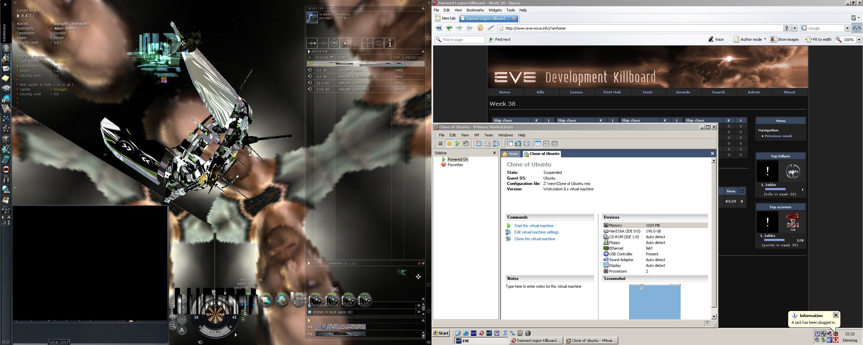
Task: Click the VMware summary vertical scrollbar
Action: point(714,239)
